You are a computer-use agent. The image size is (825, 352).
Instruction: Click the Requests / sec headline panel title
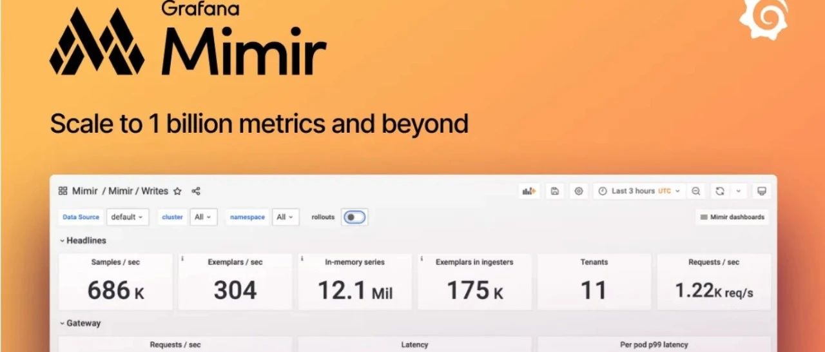[x=714, y=262]
